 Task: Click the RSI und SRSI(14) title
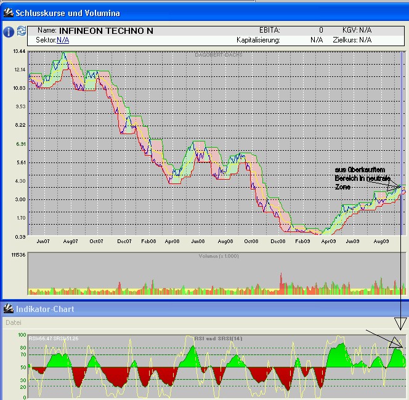click(218, 338)
